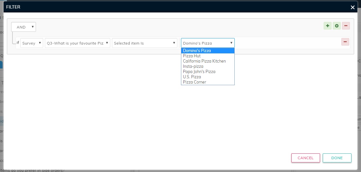Select Pizza Corner from the list
This screenshot has width=361, height=172.
pos(208,82)
